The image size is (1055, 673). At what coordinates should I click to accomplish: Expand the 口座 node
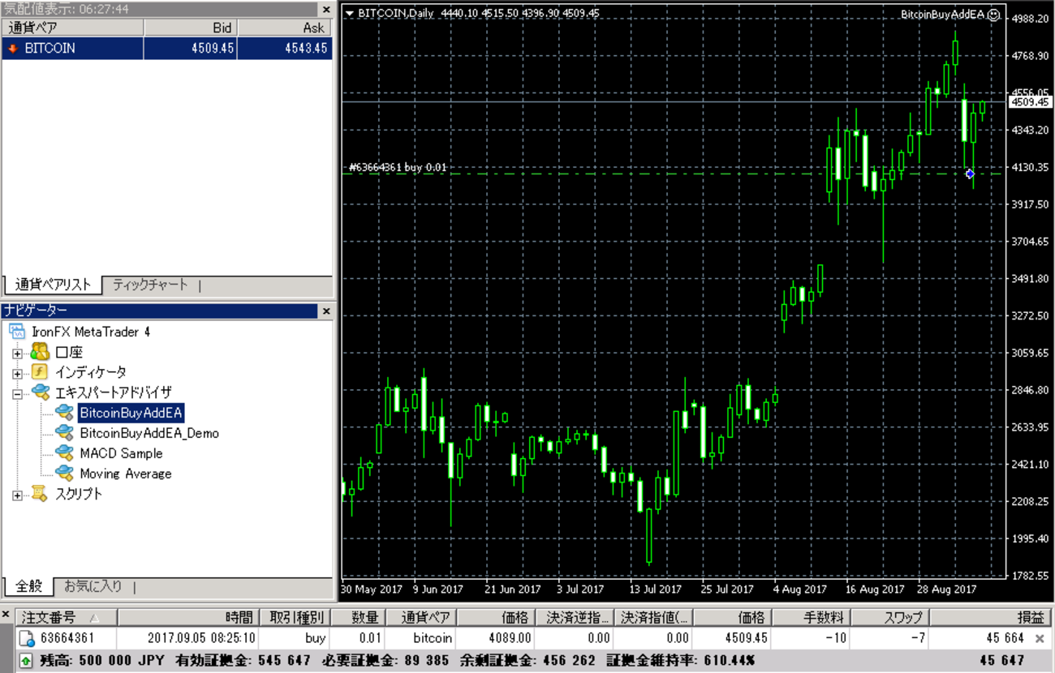point(17,353)
